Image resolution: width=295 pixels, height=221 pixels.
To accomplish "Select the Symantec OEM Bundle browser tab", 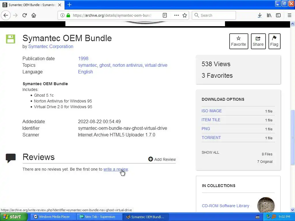I will [x=32, y=5].
